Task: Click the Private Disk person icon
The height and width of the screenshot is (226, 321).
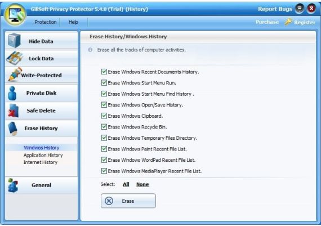Action: coord(12,93)
